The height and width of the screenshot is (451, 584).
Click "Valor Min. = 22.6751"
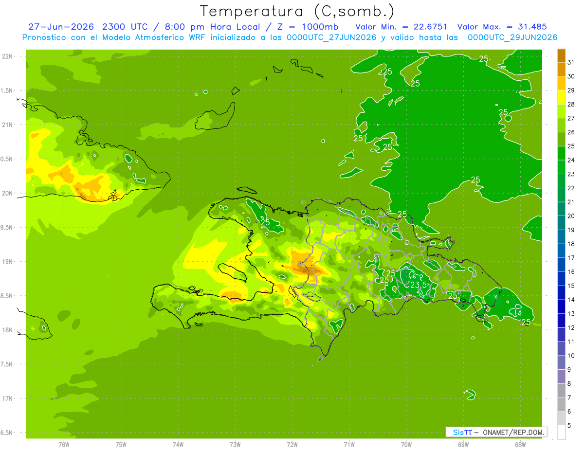point(402,27)
